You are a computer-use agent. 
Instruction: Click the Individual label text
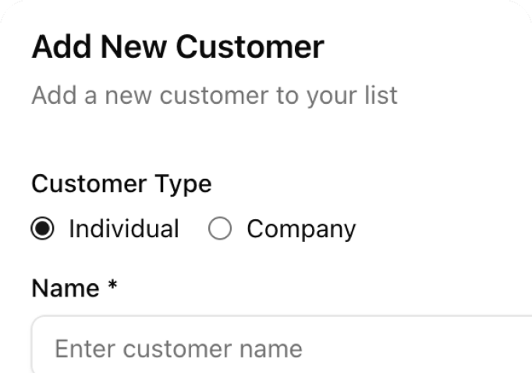124,229
